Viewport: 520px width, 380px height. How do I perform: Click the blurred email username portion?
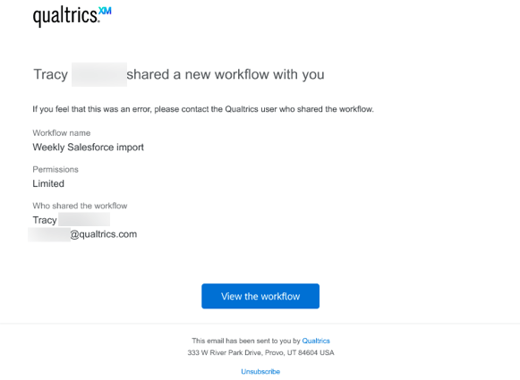click(49, 234)
